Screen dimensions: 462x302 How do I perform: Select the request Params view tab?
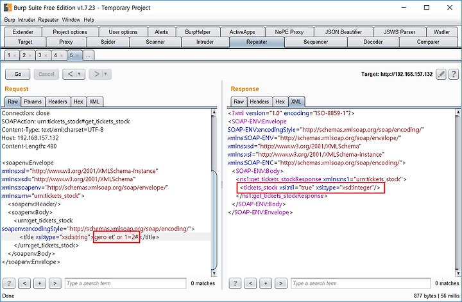pyautogui.click(x=33, y=102)
